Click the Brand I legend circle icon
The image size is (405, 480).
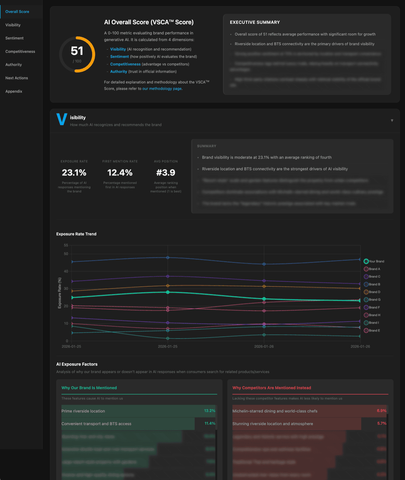(366, 323)
